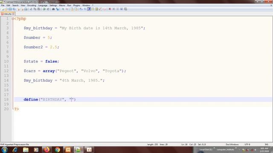273x153 pixels.
Task: Click the $number2 variable on line 7
Action: pyautogui.click(x=33, y=47)
